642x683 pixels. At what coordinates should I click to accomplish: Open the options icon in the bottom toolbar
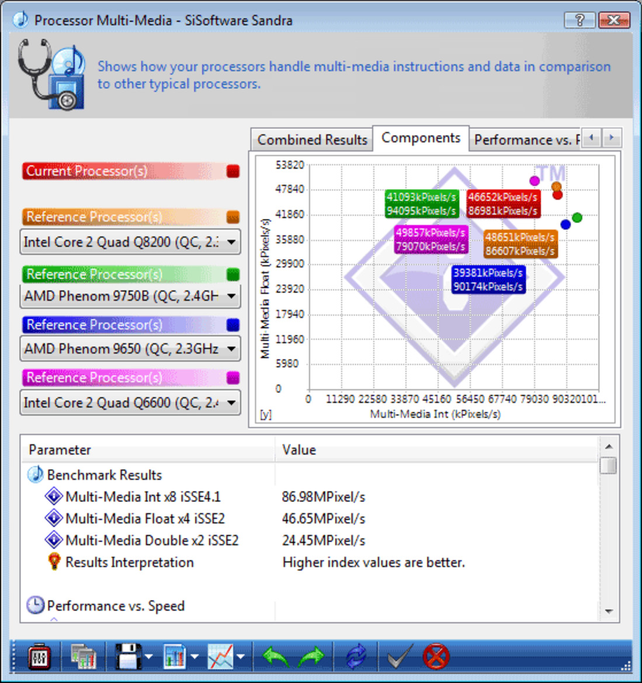[x=39, y=656]
